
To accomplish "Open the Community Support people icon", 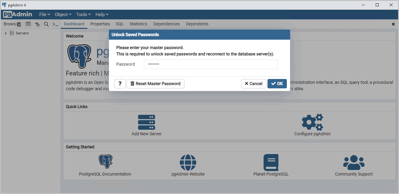I will pyautogui.click(x=354, y=163).
